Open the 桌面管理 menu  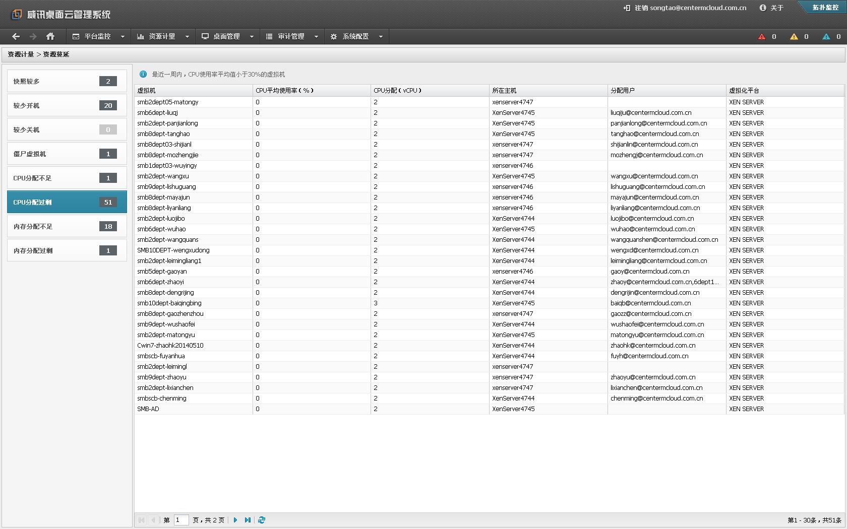pos(227,36)
